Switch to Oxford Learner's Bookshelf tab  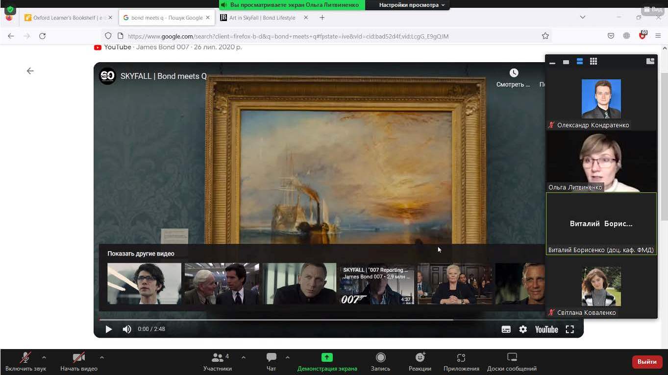pos(66,18)
